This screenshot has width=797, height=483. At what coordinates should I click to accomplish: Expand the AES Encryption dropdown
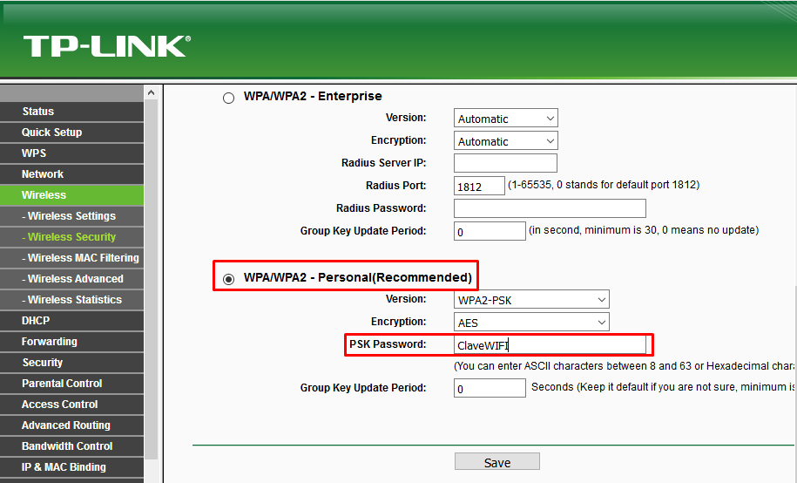tap(531, 323)
